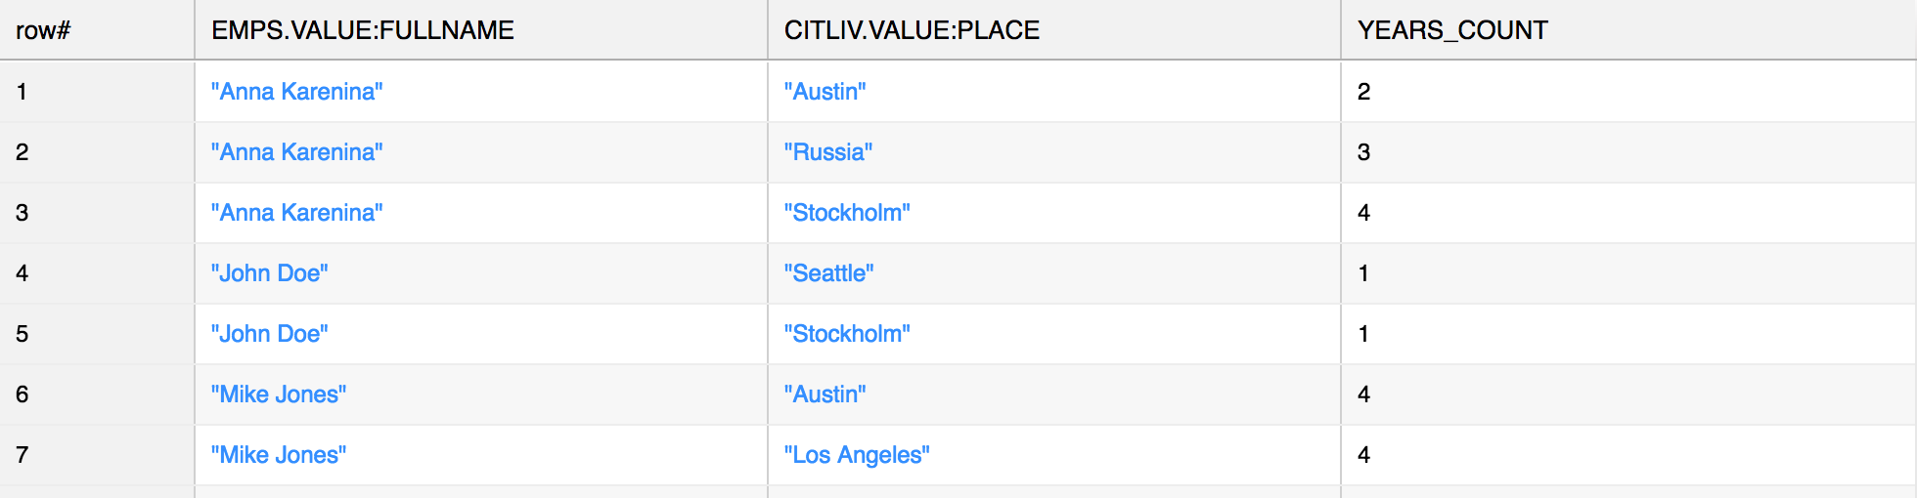Sort by the EMPS.VALUE:FULLNAME column header

pos(363,30)
